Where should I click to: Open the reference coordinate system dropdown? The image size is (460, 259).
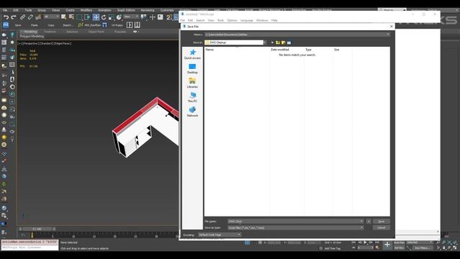click(131, 17)
